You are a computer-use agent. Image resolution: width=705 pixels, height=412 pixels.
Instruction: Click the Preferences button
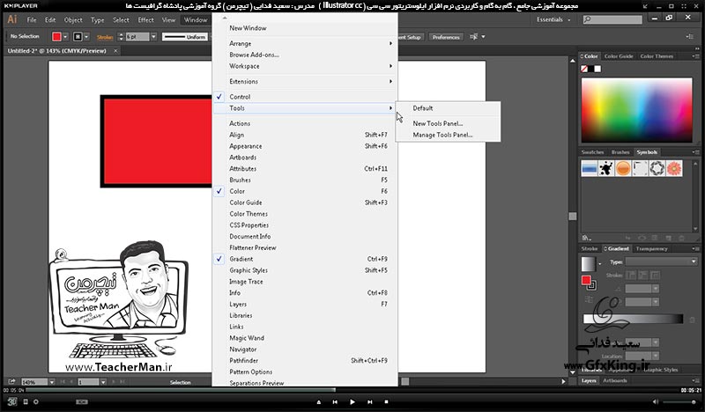coord(446,37)
